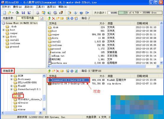Click the disc icon right of the disc pane gear
Image resolution: width=164 pixels, height=119 pixels.
(76, 18)
